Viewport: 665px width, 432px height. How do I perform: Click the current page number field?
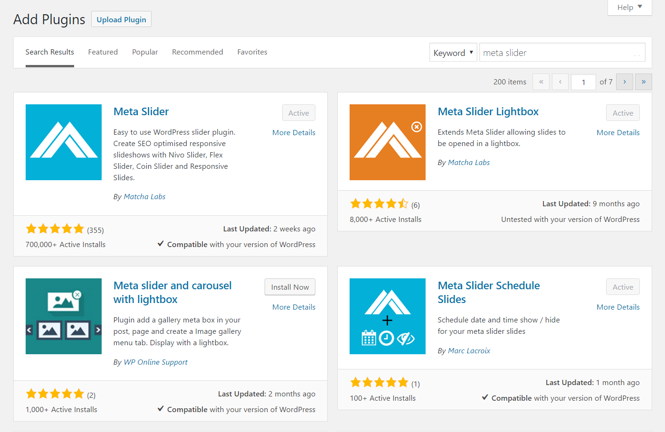coord(583,82)
